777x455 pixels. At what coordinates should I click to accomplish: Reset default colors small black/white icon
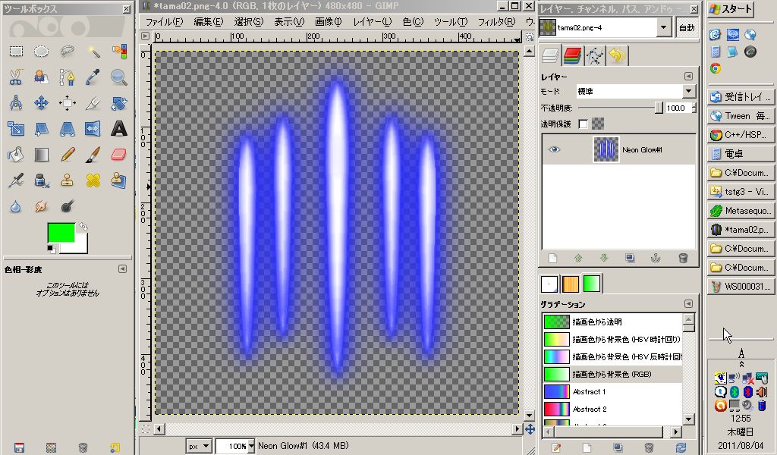(x=52, y=249)
